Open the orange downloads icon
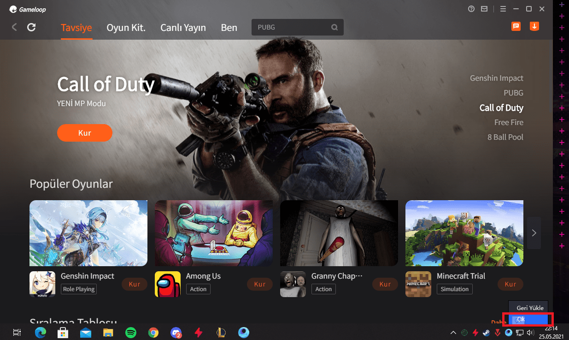Image resolution: width=569 pixels, height=340 pixels. (x=534, y=26)
